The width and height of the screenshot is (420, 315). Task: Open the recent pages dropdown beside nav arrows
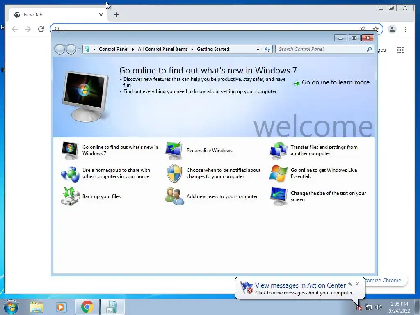point(79,49)
